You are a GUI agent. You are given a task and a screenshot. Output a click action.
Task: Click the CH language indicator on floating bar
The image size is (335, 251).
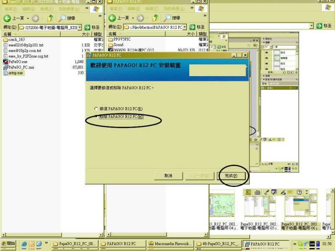click(x=248, y=192)
